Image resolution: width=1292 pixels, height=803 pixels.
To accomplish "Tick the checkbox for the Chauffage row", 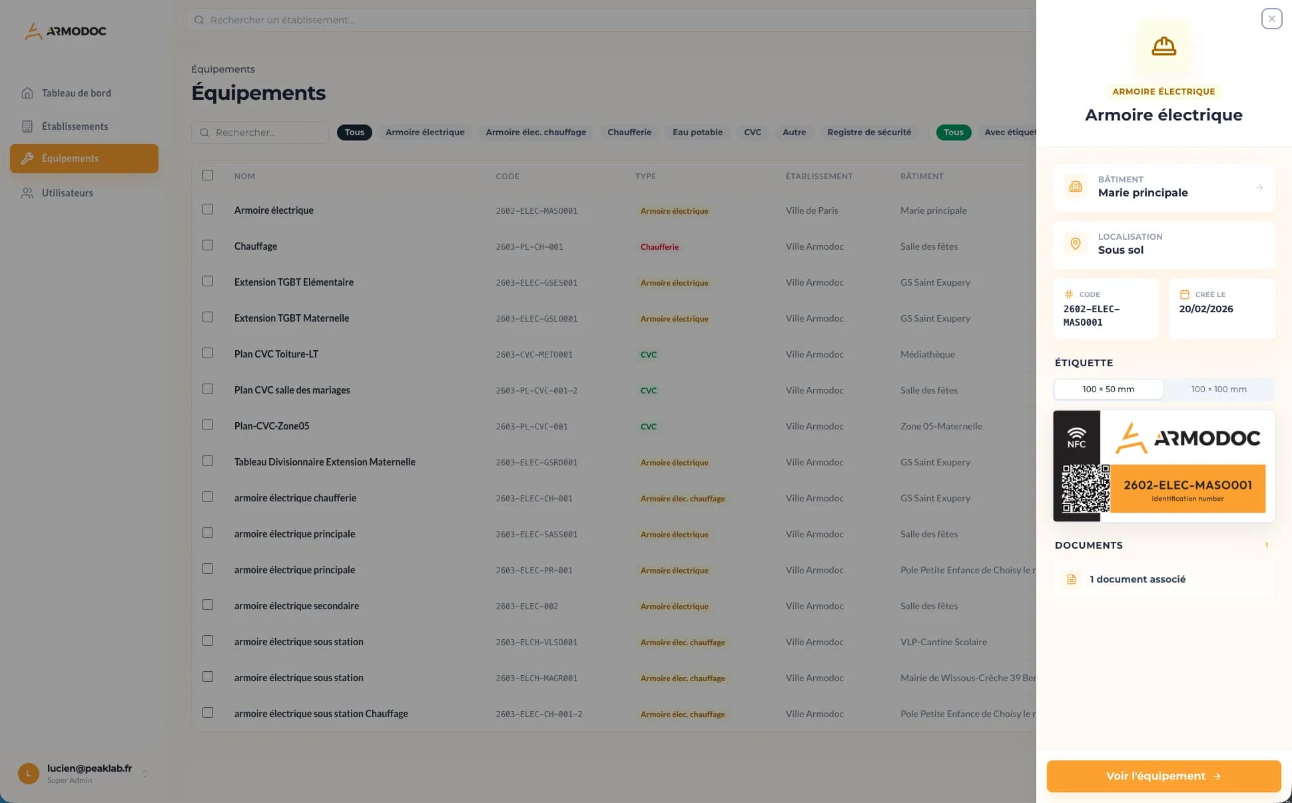I will (x=208, y=245).
